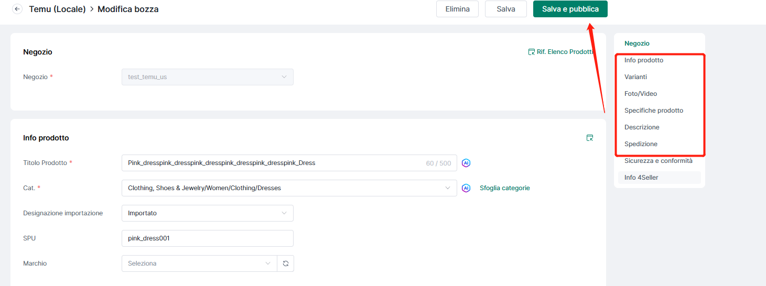Open the Marchio Seleziona dropdown
766x286 pixels.
click(x=199, y=263)
